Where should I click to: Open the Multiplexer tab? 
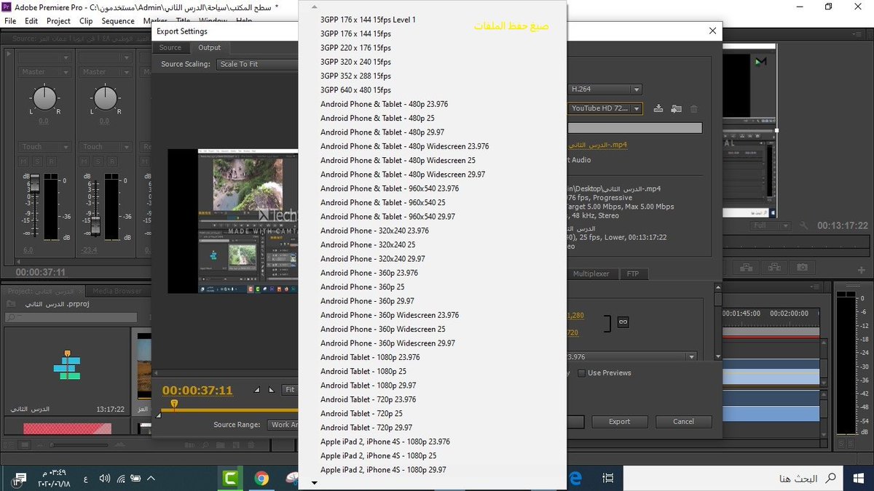pyautogui.click(x=591, y=274)
